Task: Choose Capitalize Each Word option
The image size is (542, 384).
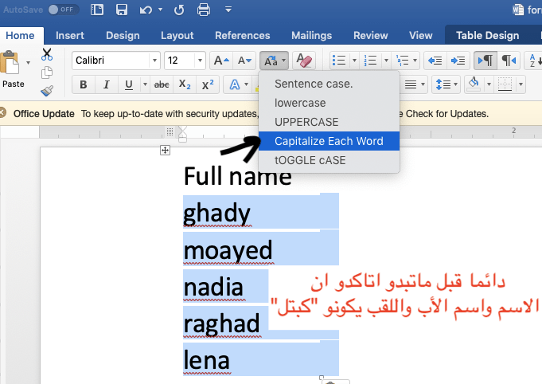Action: click(328, 141)
